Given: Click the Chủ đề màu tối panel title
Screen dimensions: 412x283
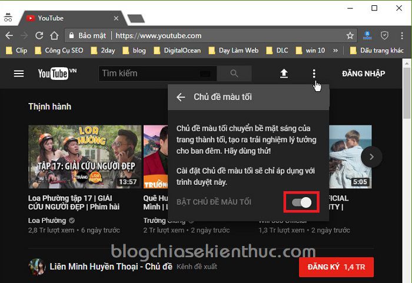Looking at the screenshot, I should pyautogui.click(x=222, y=97).
